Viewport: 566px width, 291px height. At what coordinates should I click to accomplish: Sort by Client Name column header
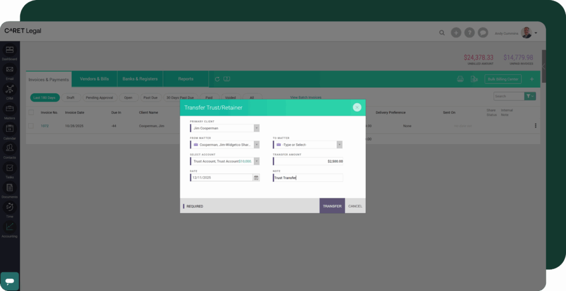(148, 113)
